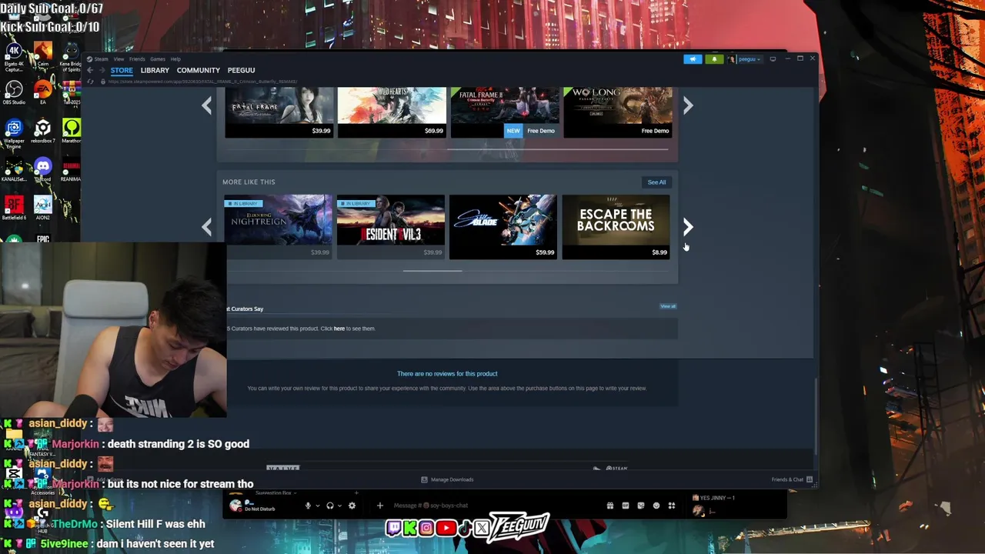Viewport: 985px width, 554px height.
Task: Click See All in More Like This
Action: coord(656,182)
